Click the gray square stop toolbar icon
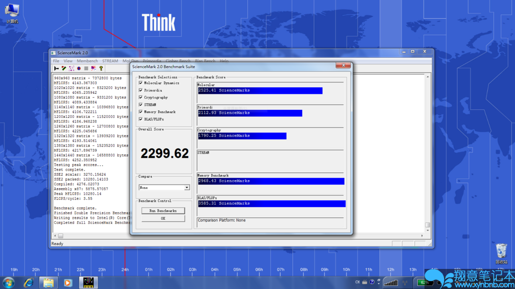The image size is (515, 289). [x=86, y=68]
